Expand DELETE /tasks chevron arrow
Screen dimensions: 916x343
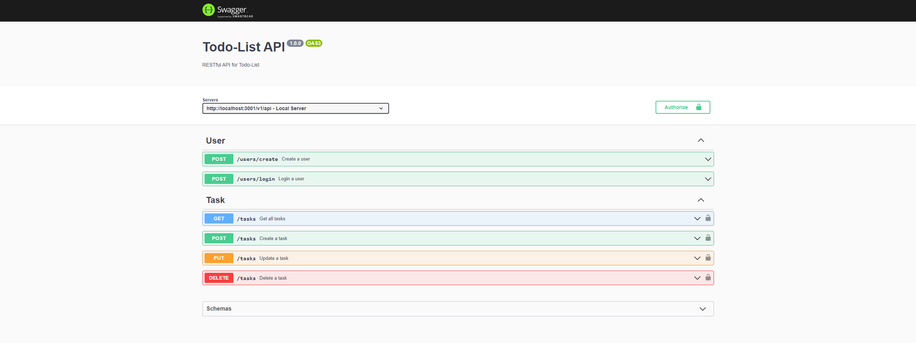point(697,278)
